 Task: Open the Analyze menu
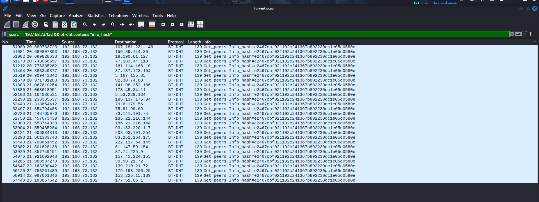[x=76, y=16]
